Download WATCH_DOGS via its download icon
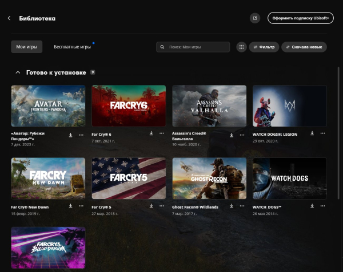343x272 pixels. coord(312,206)
